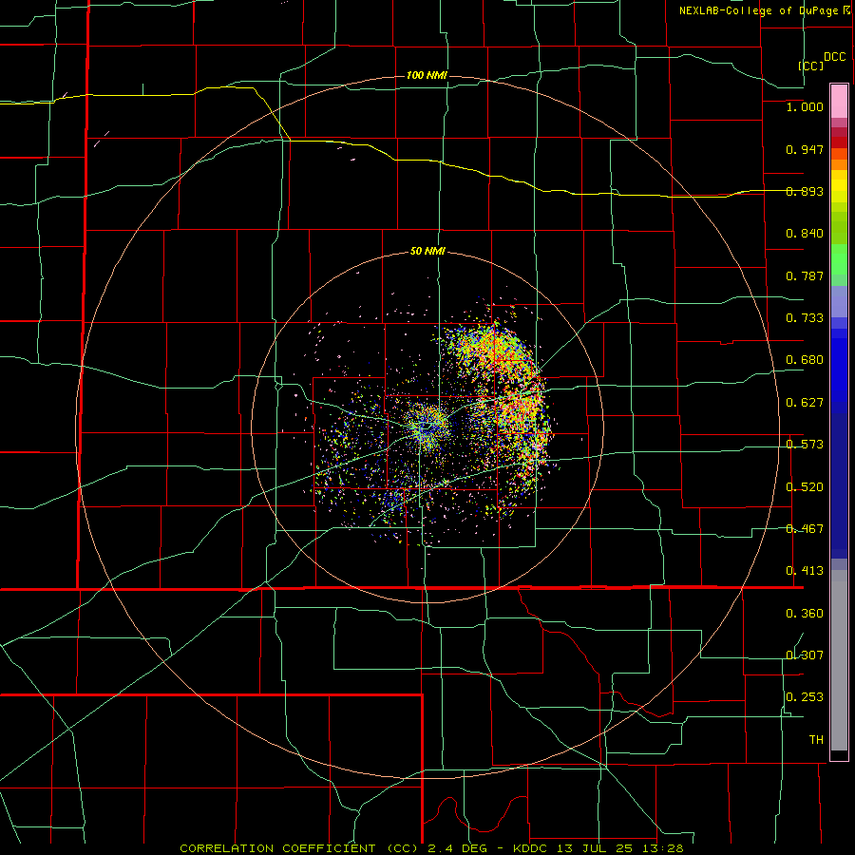
Task: Click the 0.520 legend value
Action: pos(805,487)
